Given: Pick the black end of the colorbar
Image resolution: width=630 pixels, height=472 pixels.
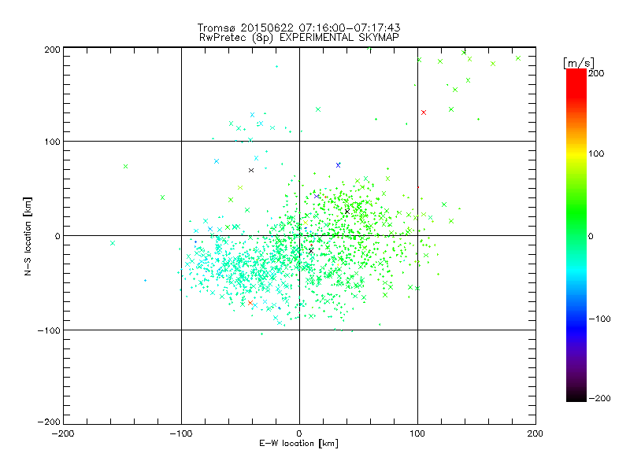Looking at the screenshot, I should point(576,396).
